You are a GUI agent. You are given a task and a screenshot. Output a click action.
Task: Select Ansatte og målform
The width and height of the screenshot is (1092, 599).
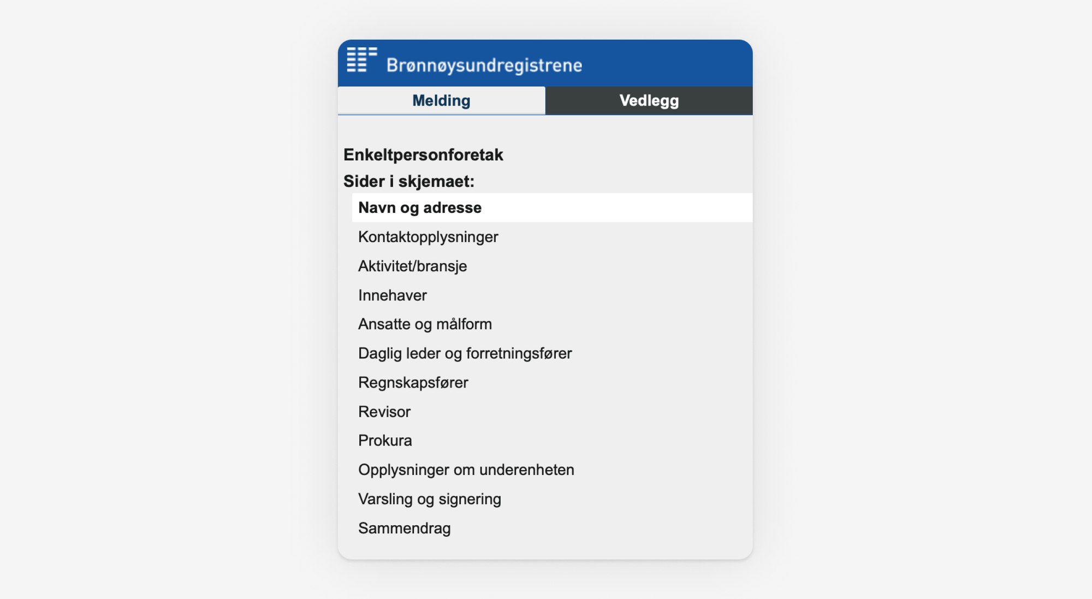point(425,324)
